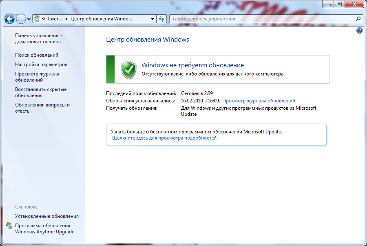Click 'Windows не требуется обновление' status title
Screen dimensions: 367x246
coord(192,65)
